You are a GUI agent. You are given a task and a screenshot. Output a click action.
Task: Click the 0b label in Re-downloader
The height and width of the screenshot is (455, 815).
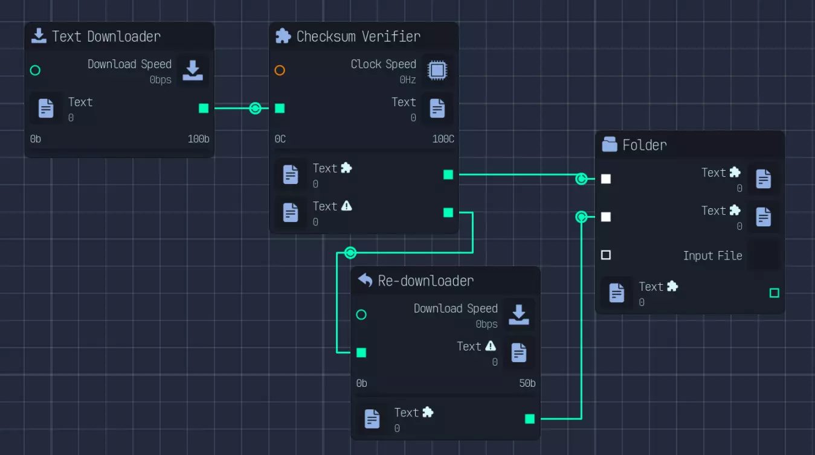click(362, 383)
